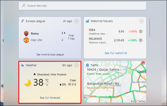Click the Moderate traffic status

98,88
